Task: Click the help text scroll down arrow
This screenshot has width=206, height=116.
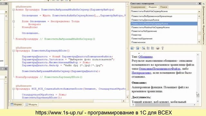Action: pyautogui.click(x=198, y=101)
